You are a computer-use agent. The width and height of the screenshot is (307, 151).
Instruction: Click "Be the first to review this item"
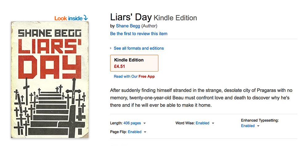pos(139,33)
